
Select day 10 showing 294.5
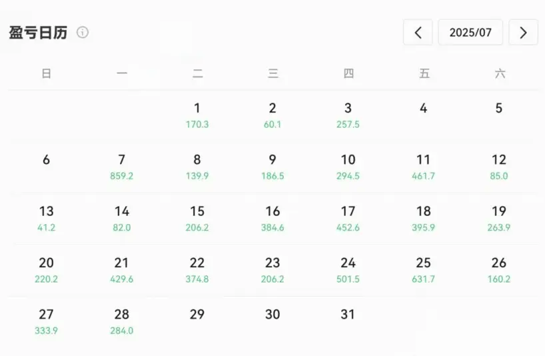(348, 167)
